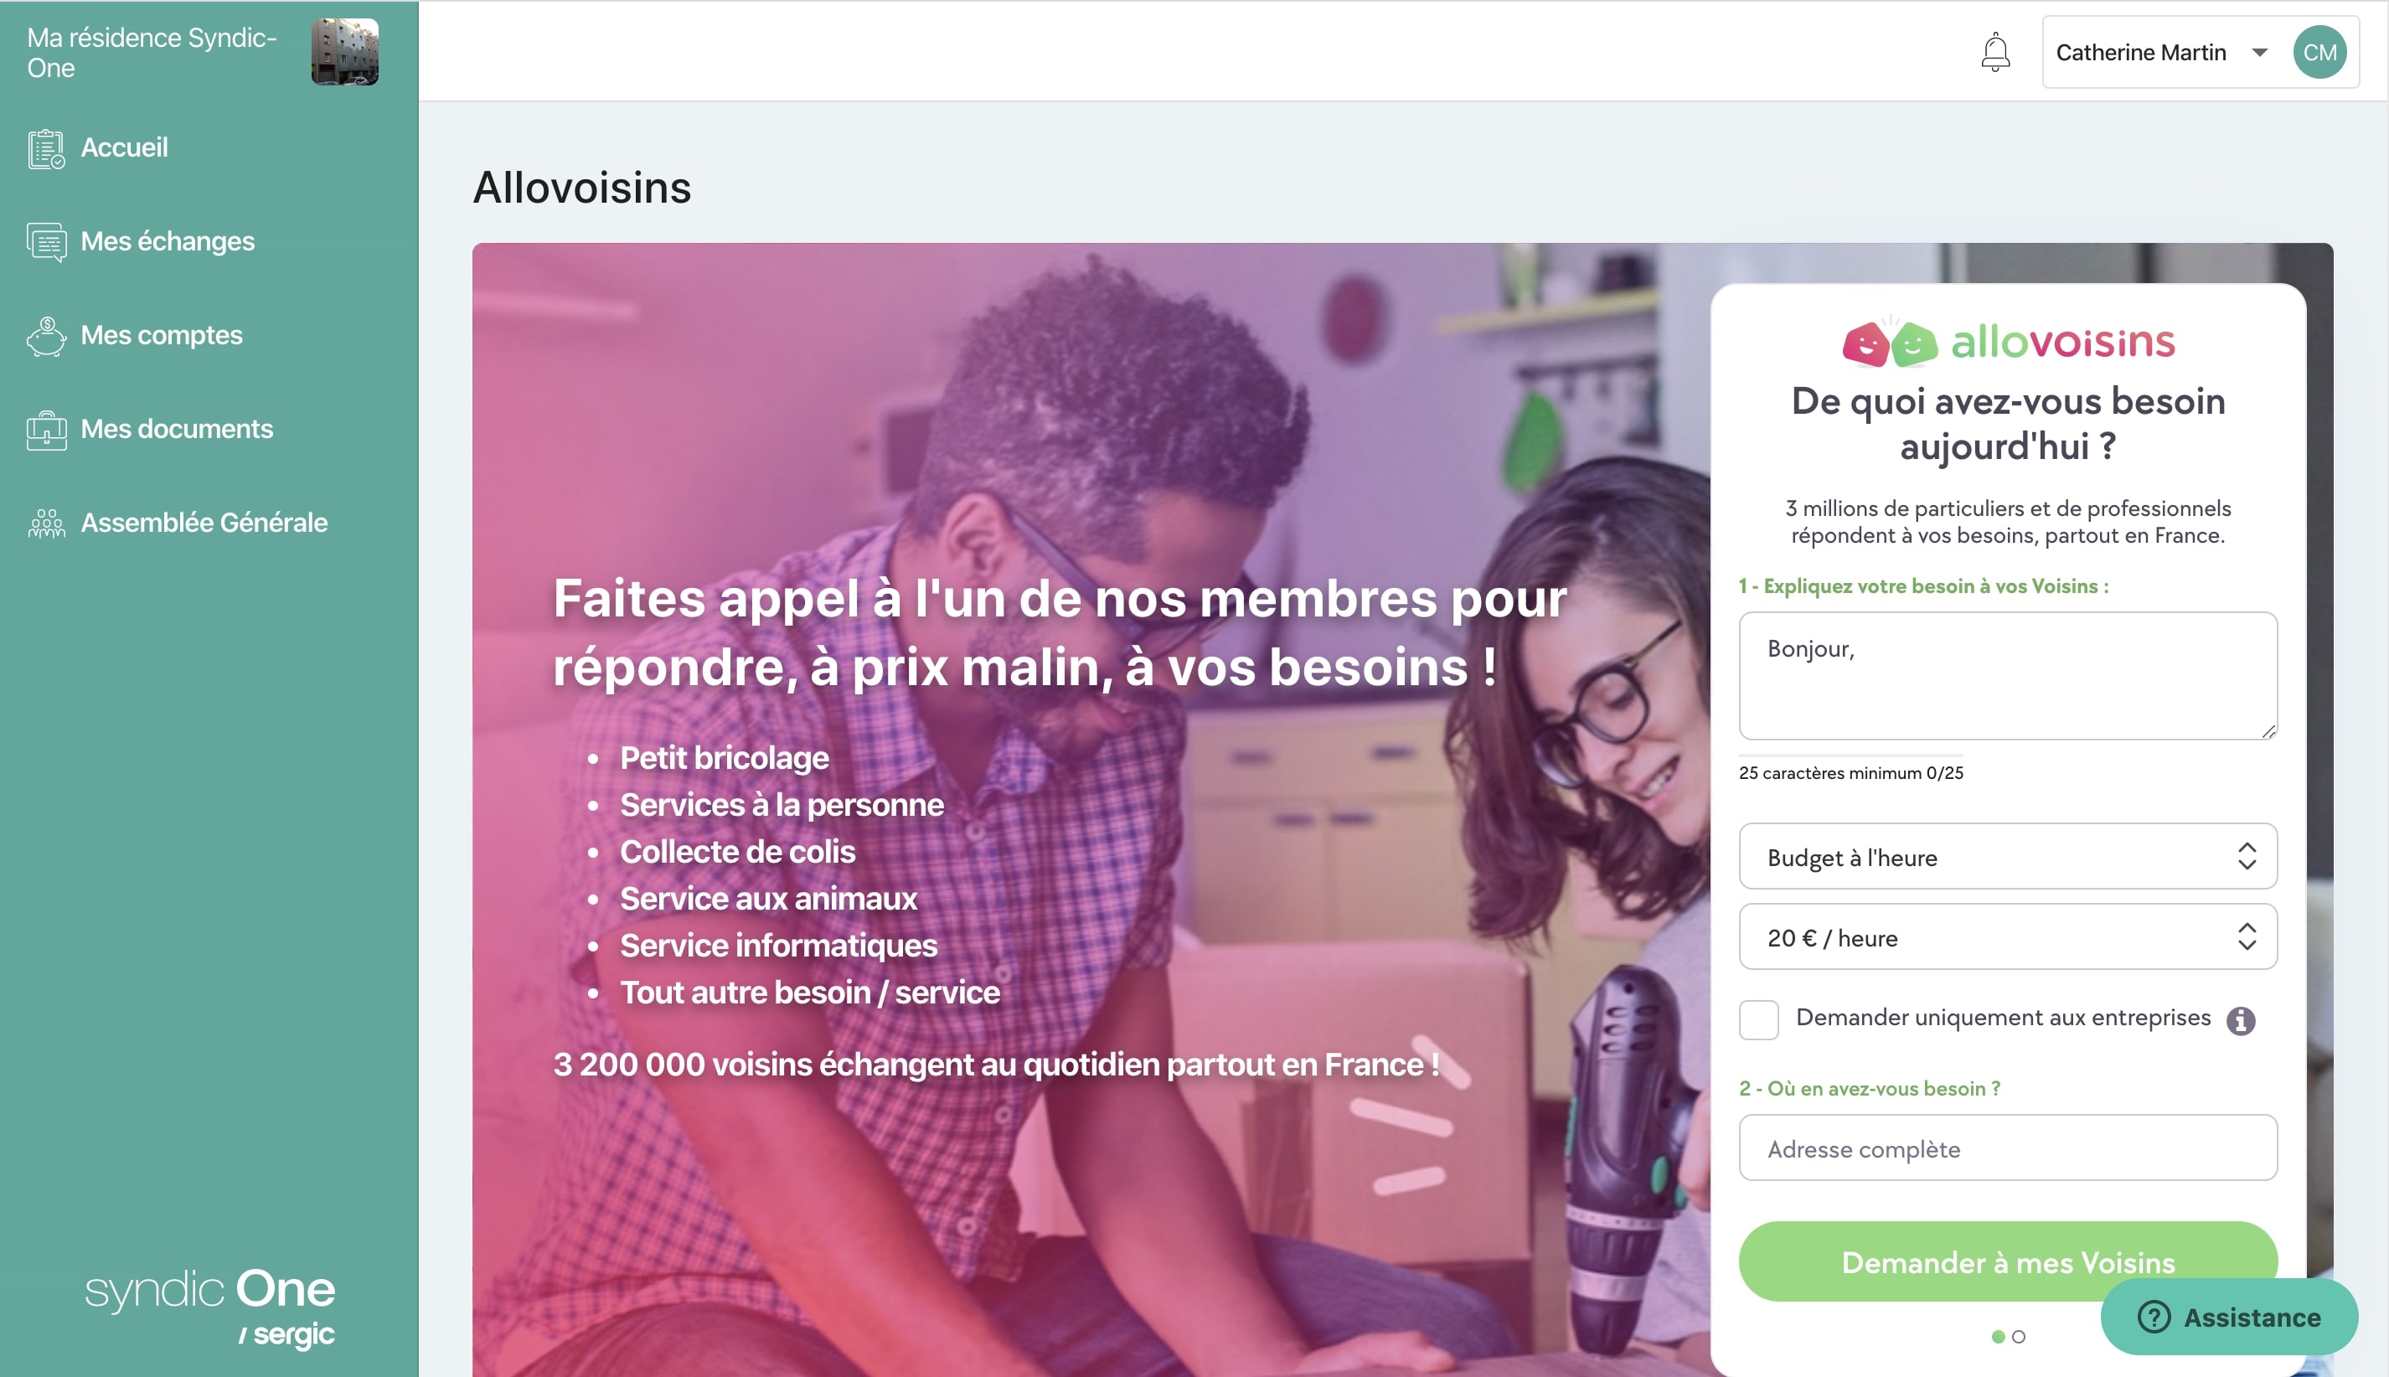Tick the Demander uniquement aux entreprises checkbox
The image size is (2389, 1377).
(x=1758, y=1019)
